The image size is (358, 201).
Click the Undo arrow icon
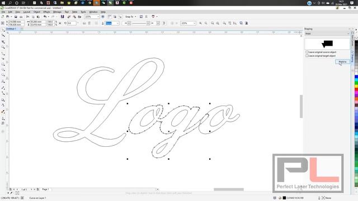(45, 17)
